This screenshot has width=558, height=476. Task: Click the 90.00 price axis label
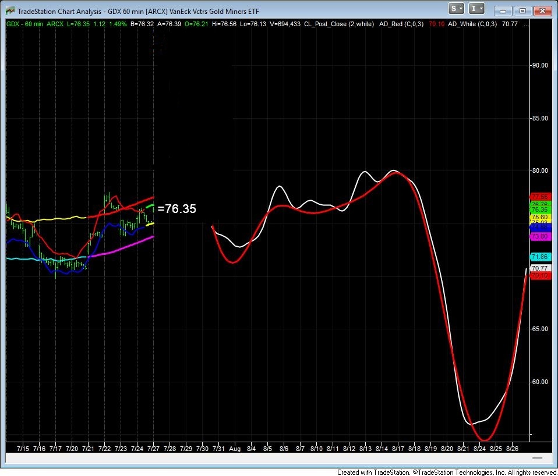540,65
